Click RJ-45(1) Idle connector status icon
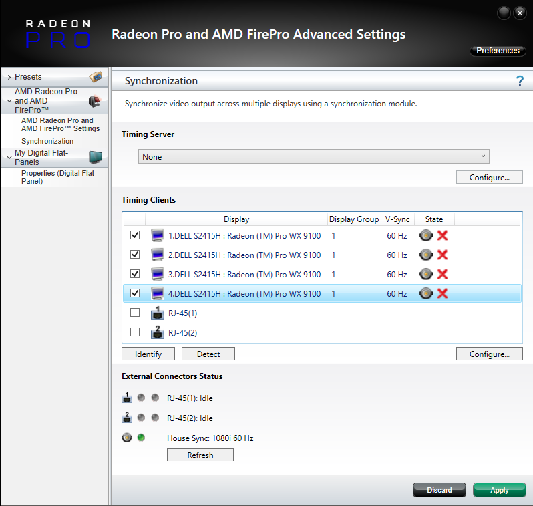Viewport: 533px width, 506px height. pyautogui.click(x=127, y=398)
